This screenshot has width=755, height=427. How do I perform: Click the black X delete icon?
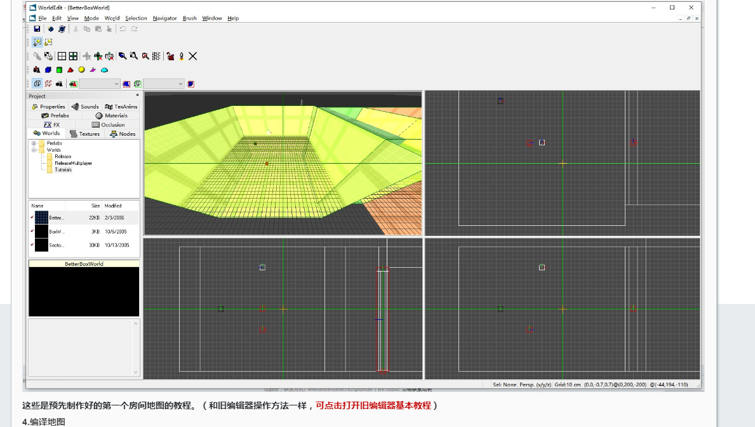click(x=193, y=56)
